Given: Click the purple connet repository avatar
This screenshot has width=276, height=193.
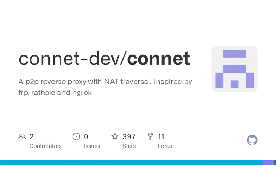Looking at the screenshot, I should 235,69.
